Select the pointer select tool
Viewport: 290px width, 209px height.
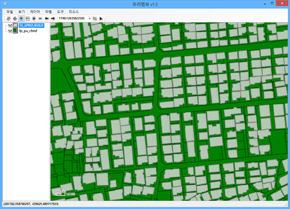[x=101, y=19]
